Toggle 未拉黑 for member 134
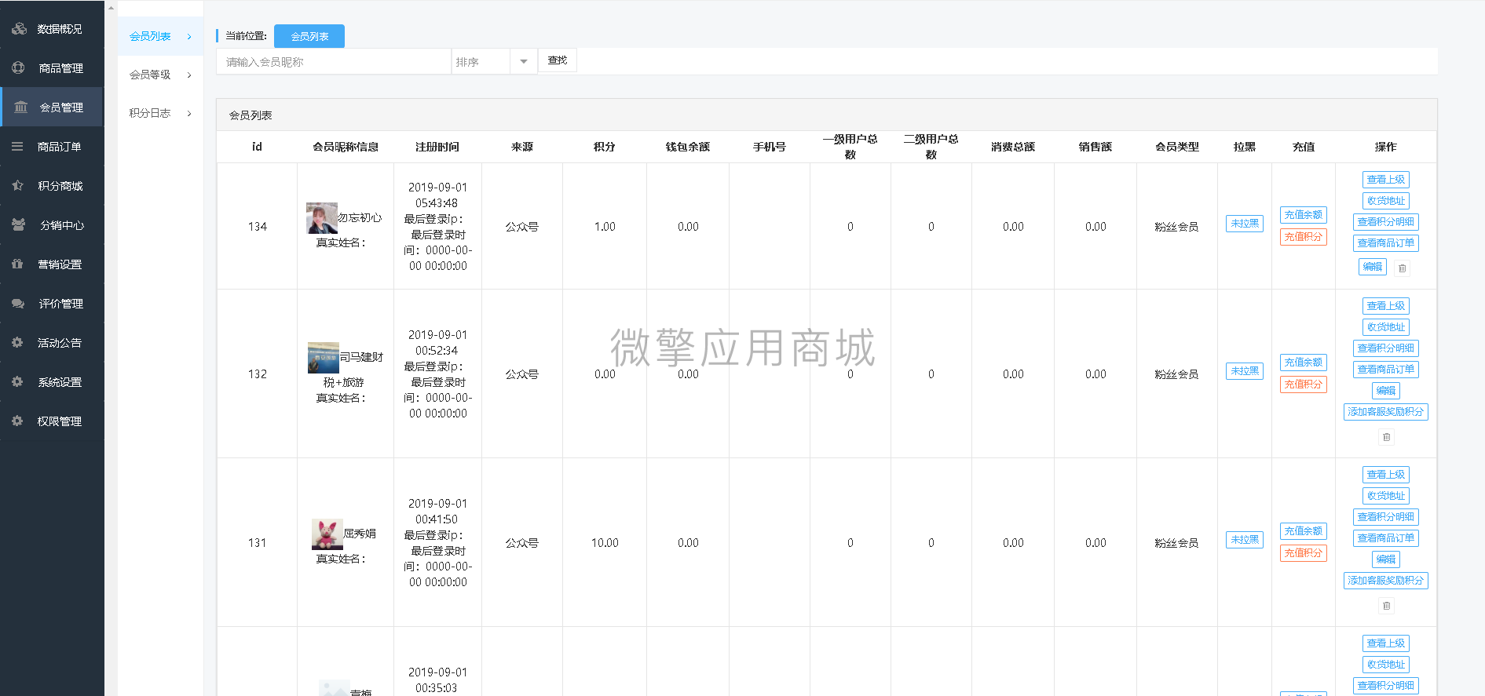This screenshot has height=696, width=1485. 1245,224
